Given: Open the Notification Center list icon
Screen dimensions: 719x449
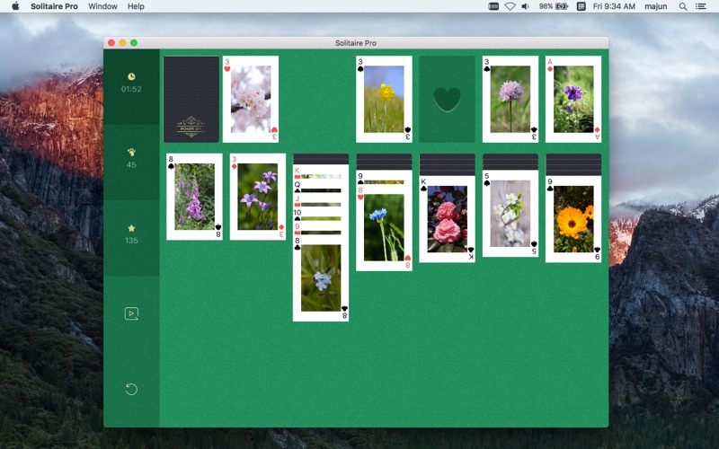Looking at the screenshot, I should pyautogui.click(x=700, y=6).
